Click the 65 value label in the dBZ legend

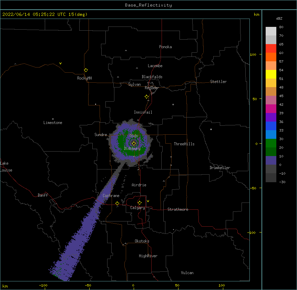click(281, 44)
